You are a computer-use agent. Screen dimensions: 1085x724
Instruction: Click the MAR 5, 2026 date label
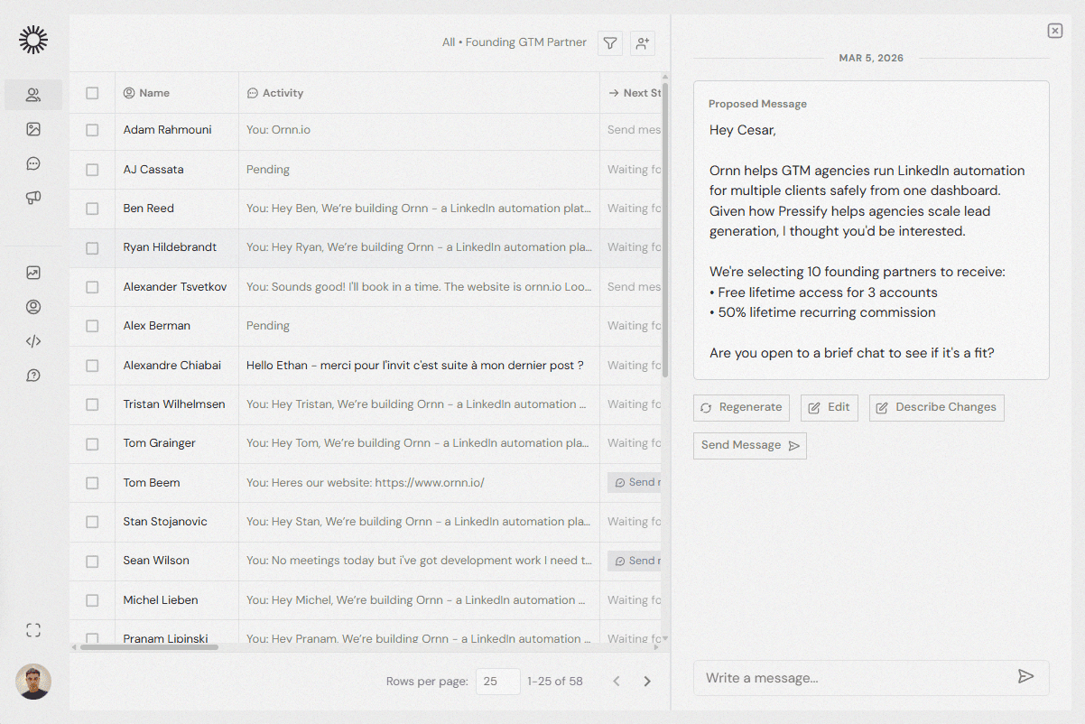[x=871, y=58]
